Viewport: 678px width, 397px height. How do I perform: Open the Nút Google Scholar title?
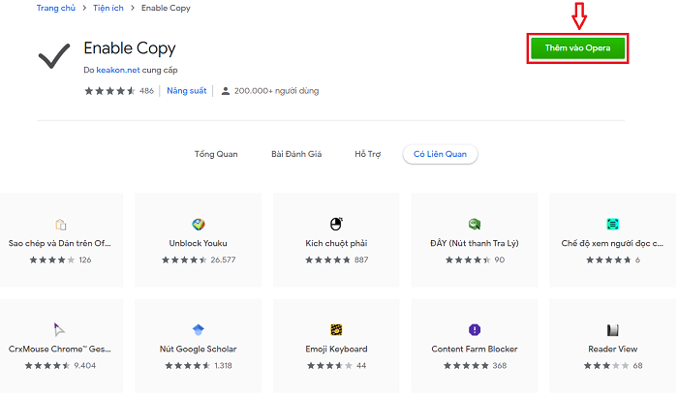click(x=198, y=349)
